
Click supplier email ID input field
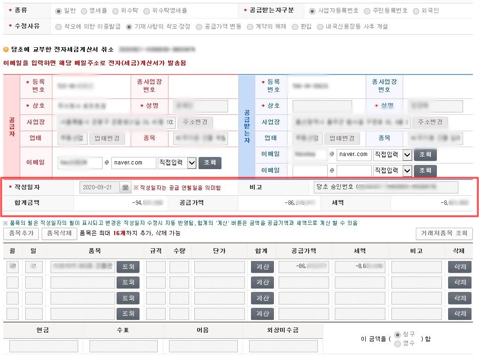point(80,163)
